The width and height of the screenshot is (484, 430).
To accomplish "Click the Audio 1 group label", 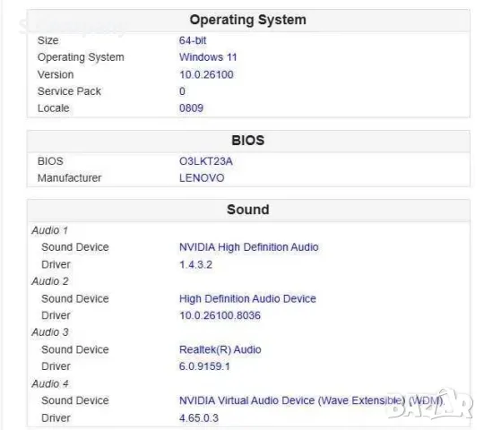I will click(49, 230).
